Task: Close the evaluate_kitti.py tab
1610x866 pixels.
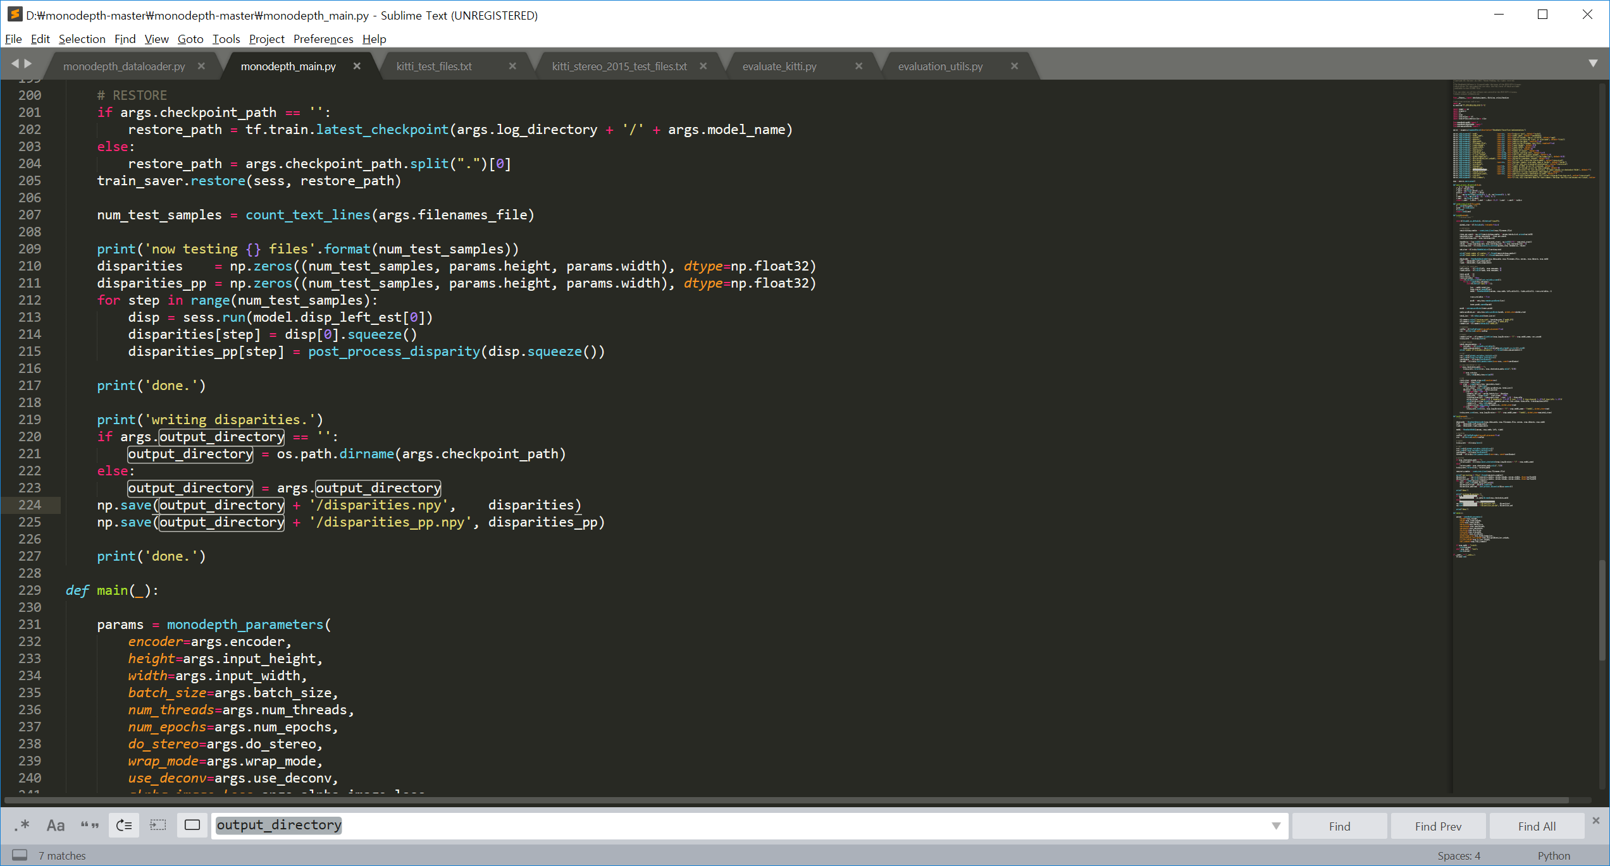Action: 858,66
